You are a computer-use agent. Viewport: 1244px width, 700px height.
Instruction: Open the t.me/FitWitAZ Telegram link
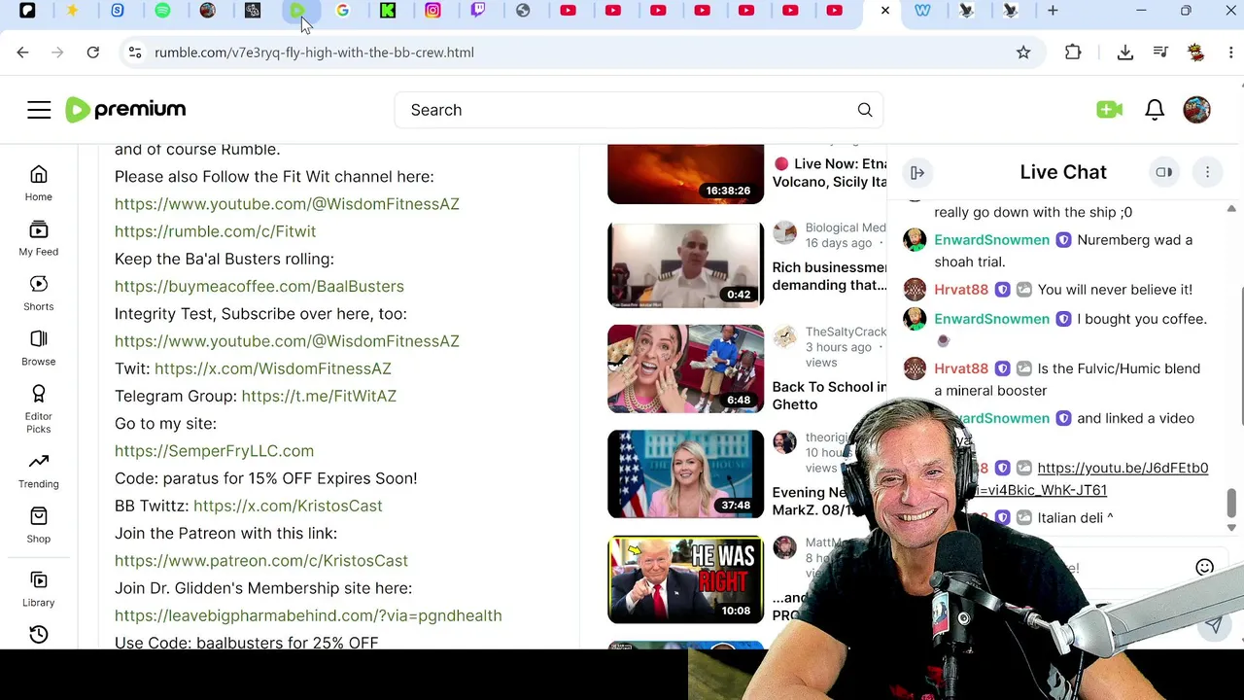(x=319, y=396)
